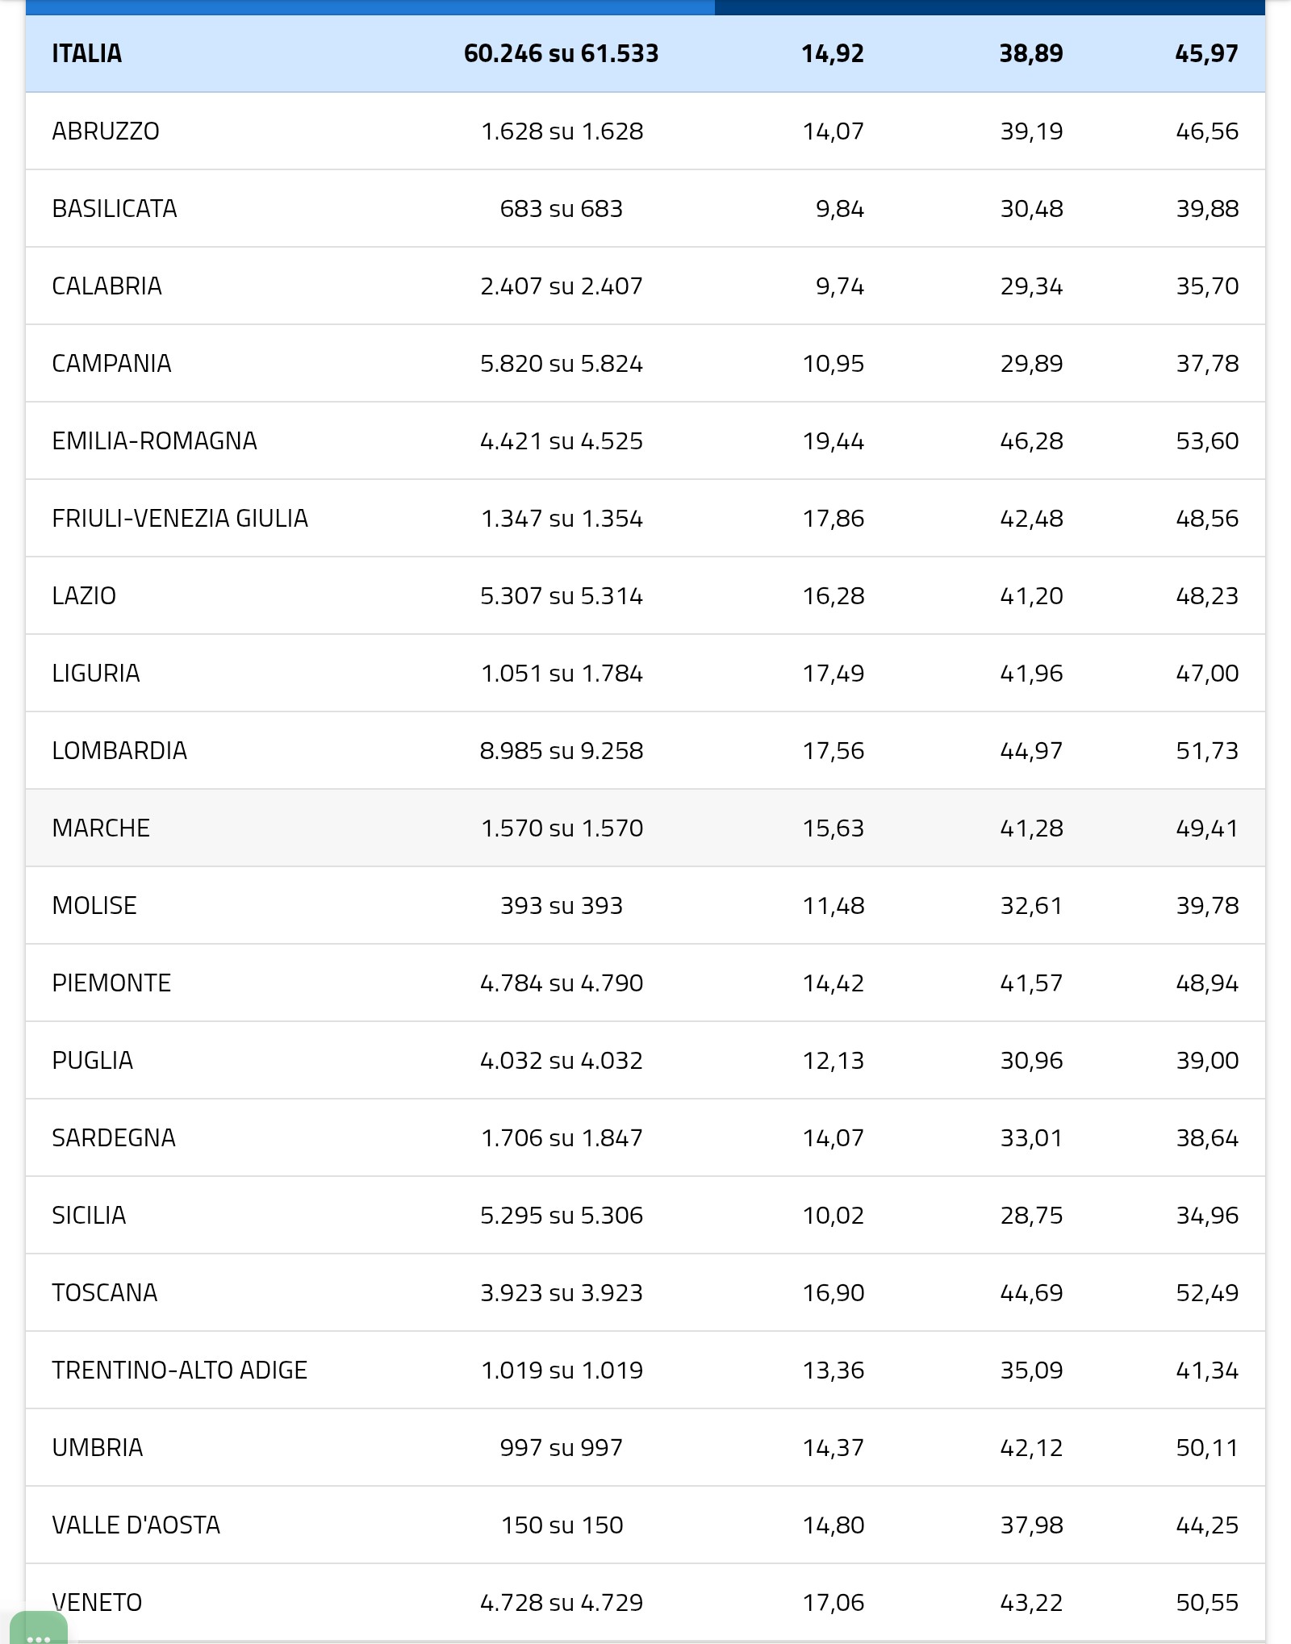
Task: Select the BASILICATA region name
Action: pos(115,208)
